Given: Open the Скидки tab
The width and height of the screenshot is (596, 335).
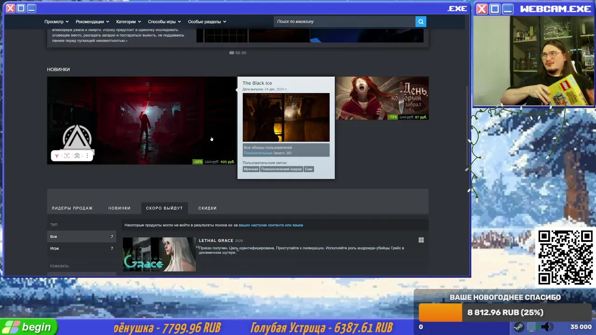Looking at the screenshot, I should click(x=207, y=208).
